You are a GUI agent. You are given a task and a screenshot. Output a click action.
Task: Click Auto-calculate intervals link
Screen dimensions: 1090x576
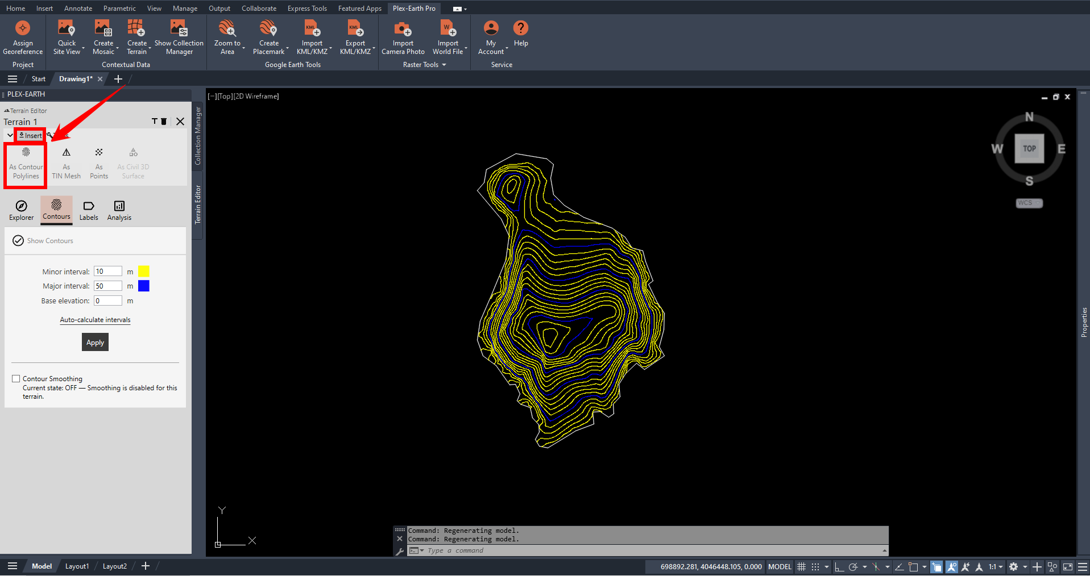pyautogui.click(x=96, y=320)
